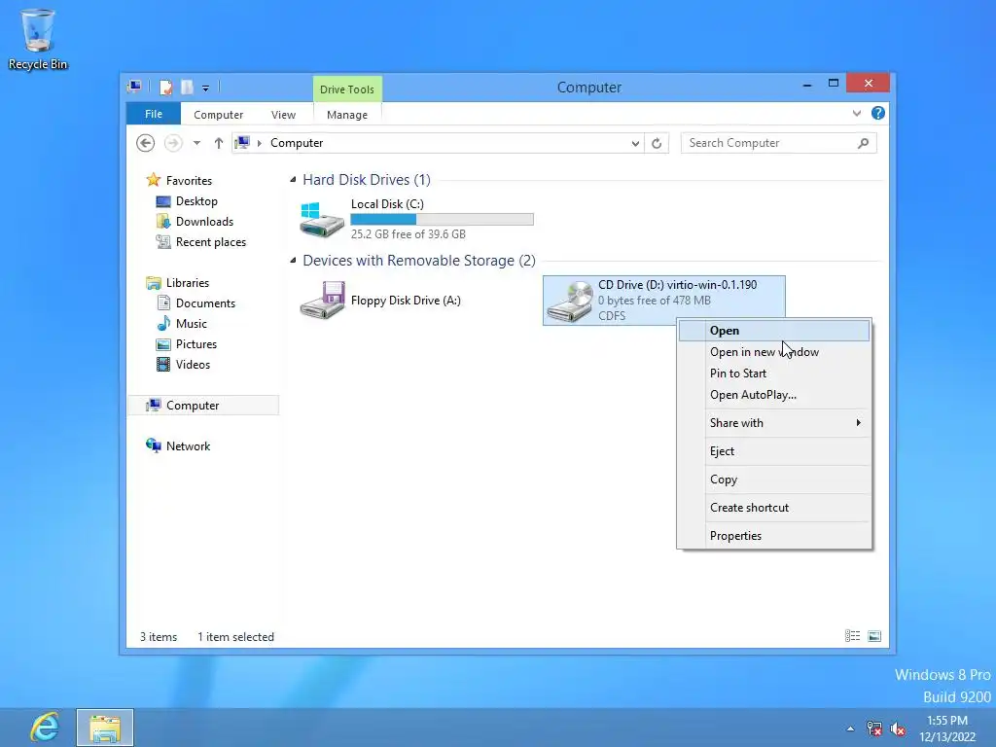Open Customize Quick Access Toolbar dropdown
Screen dimensions: 996x747
[x=206, y=89]
